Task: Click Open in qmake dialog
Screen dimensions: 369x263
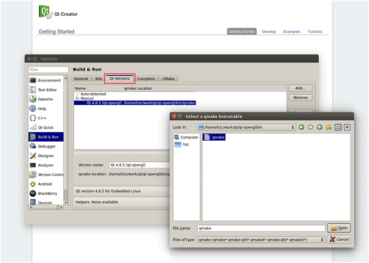Action: 339,228
